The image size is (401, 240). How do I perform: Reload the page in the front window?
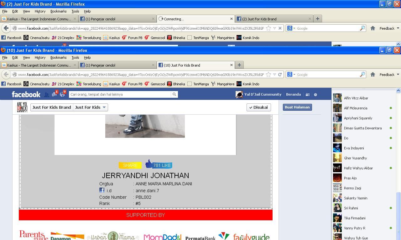point(280,74)
